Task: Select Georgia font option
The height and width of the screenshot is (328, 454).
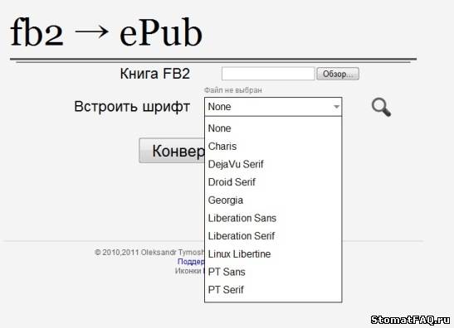Action: (x=273, y=200)
